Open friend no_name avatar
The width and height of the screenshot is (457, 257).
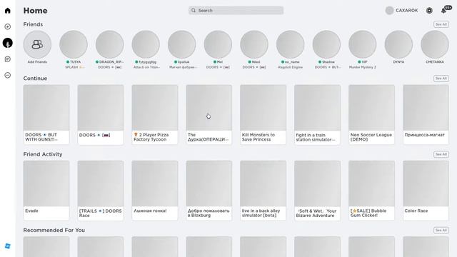[x=291, y=44]
